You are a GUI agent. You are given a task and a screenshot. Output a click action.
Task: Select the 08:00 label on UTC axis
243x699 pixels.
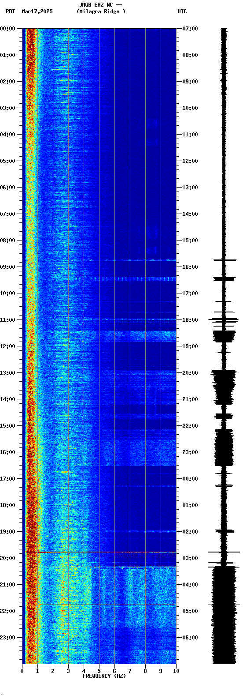click(x=190, y=55)
